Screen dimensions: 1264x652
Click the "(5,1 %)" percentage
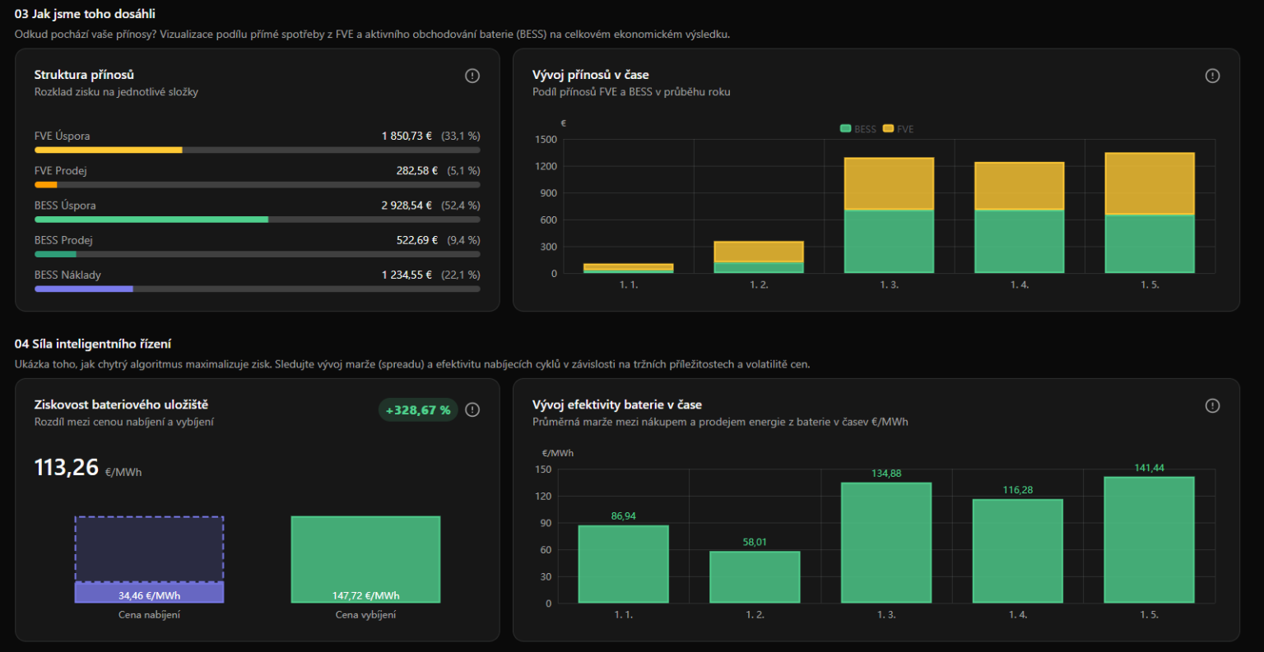pos(463,170)
